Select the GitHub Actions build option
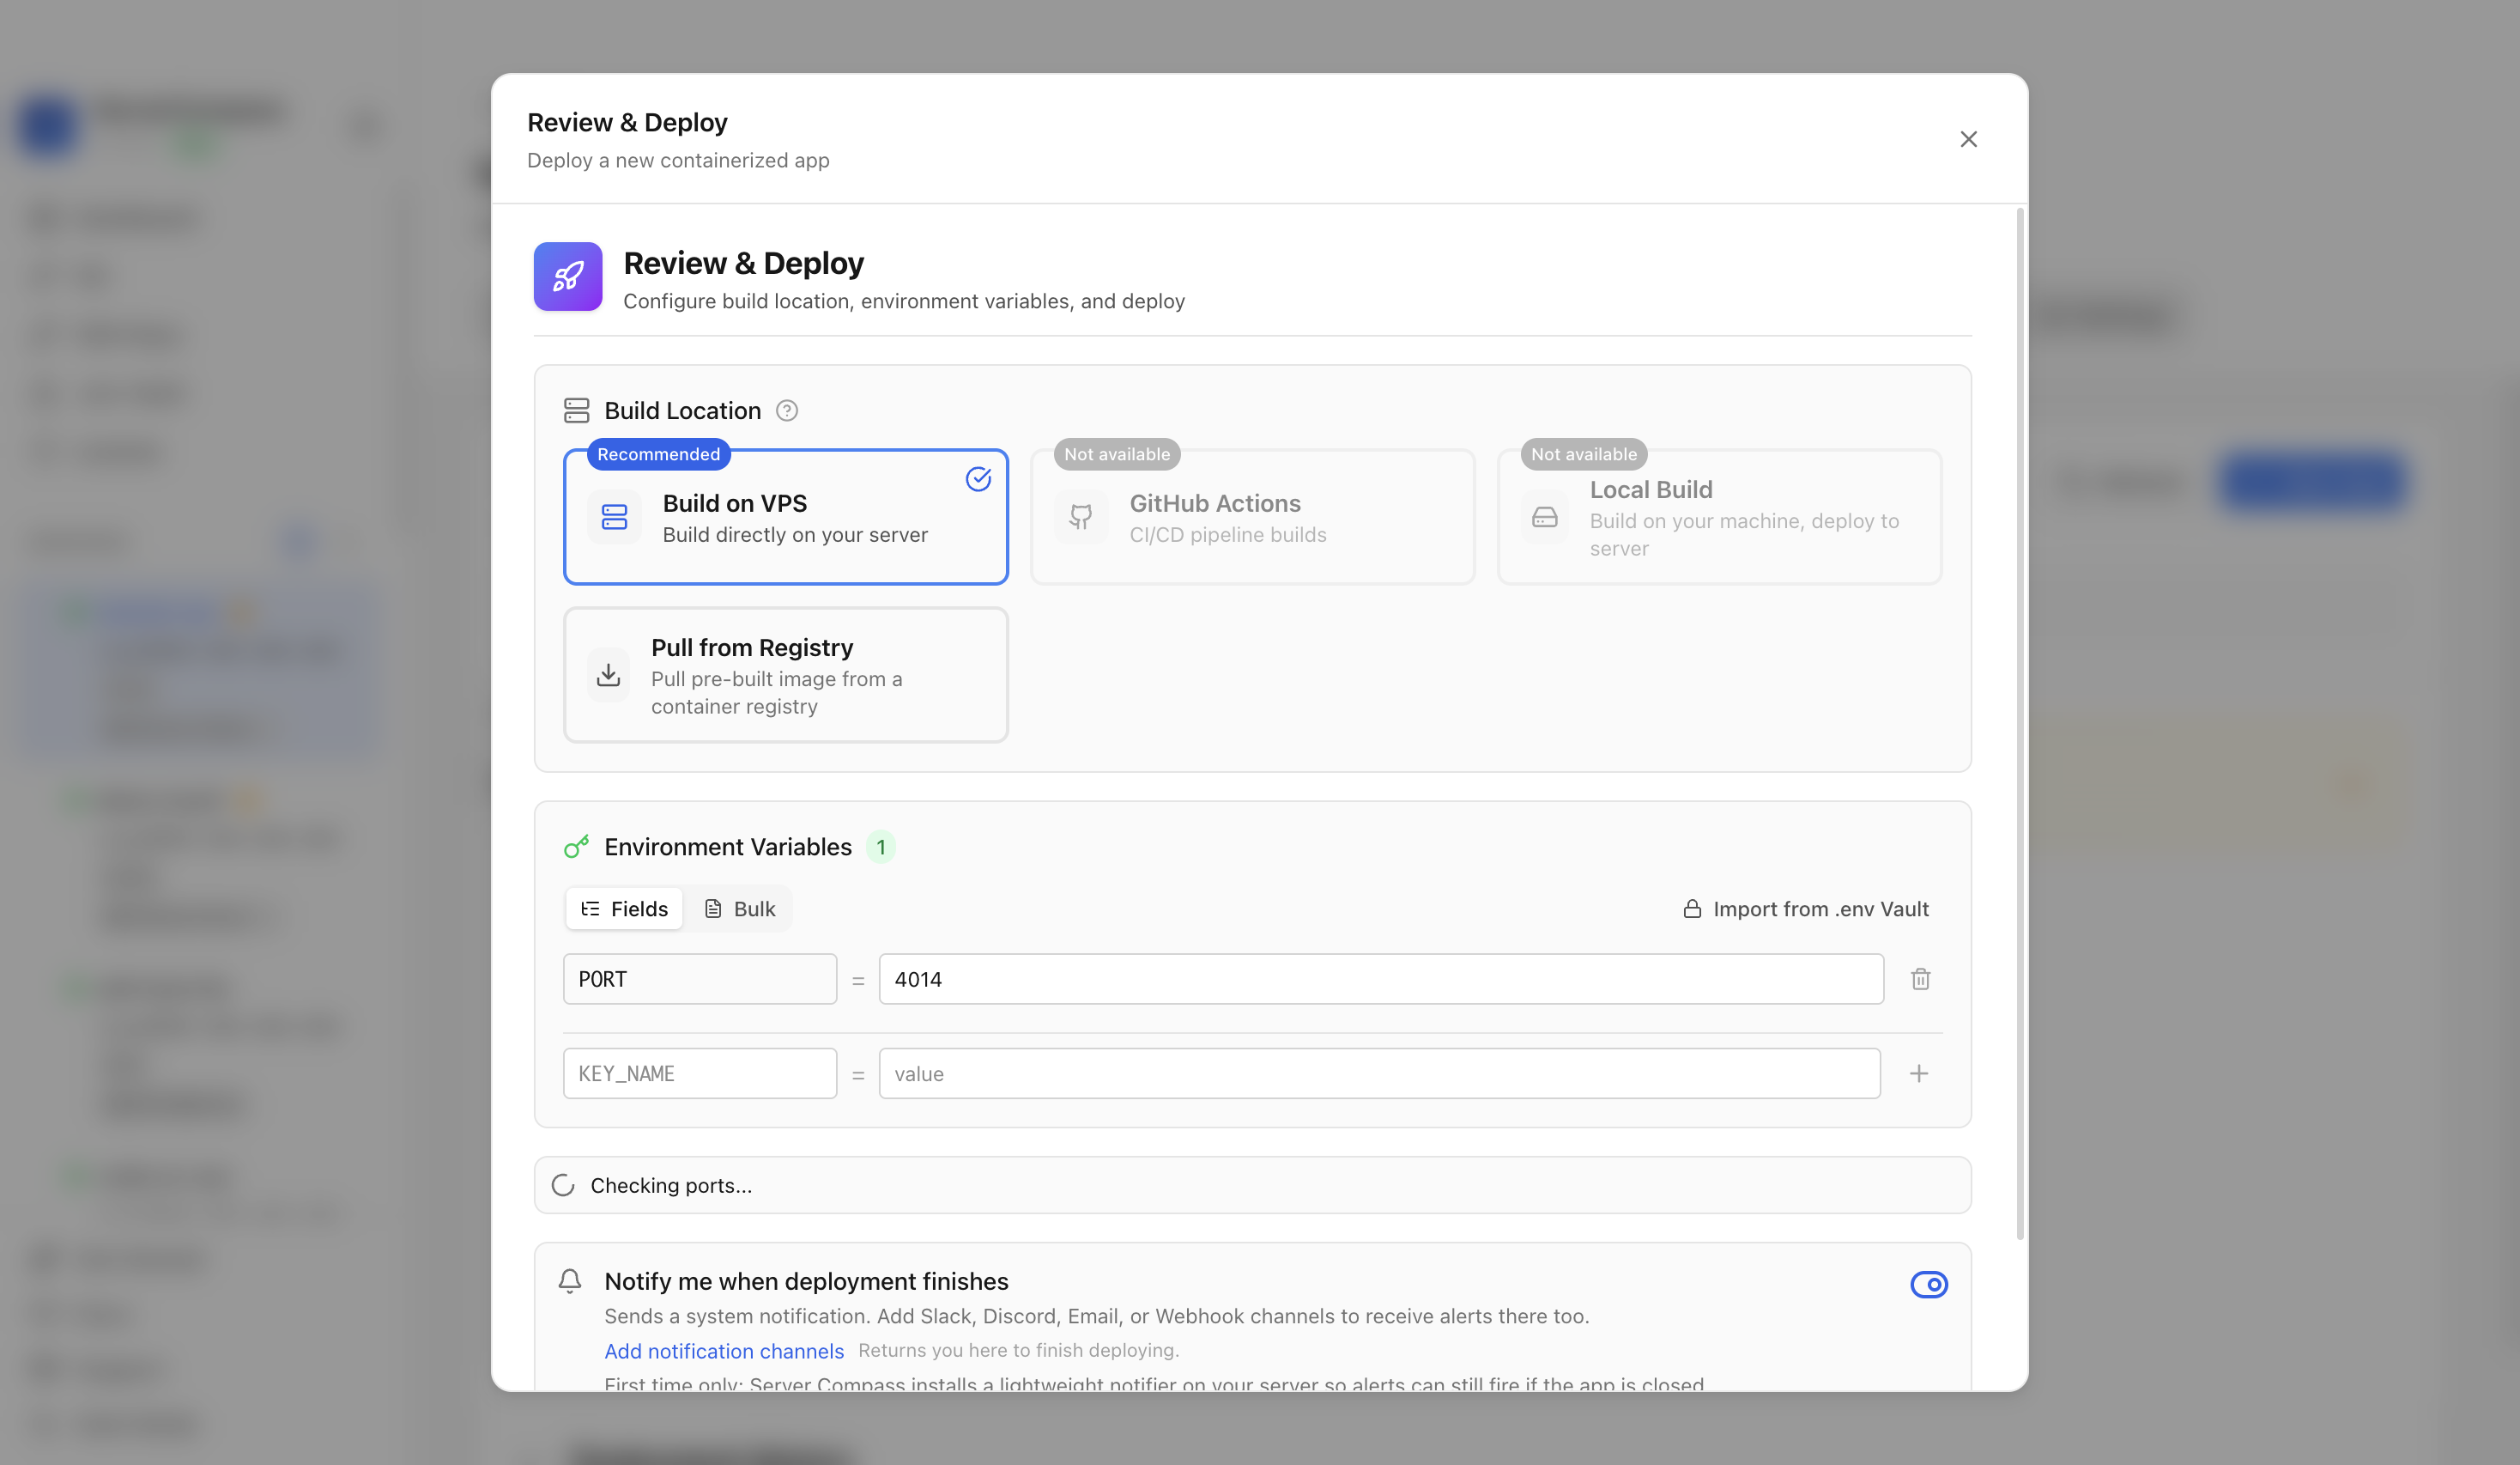The width and height of the screenshot is (2520, 1465). click(x=1252, y=517)
